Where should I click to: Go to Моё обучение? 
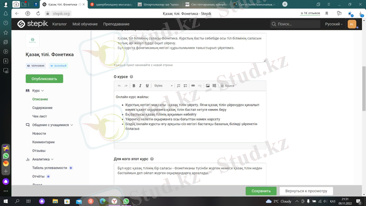click(85, 24)
